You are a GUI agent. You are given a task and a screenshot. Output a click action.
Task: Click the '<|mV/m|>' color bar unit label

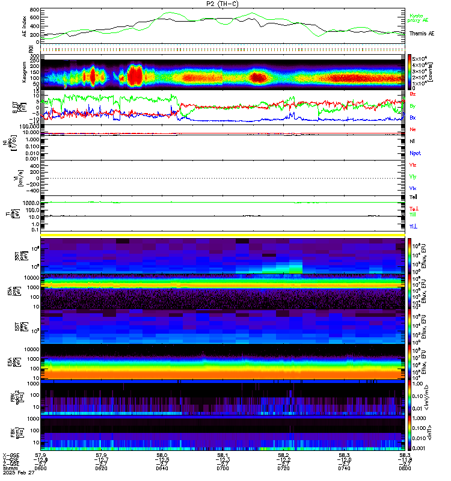pyautogui.click(x=427, y=397)
